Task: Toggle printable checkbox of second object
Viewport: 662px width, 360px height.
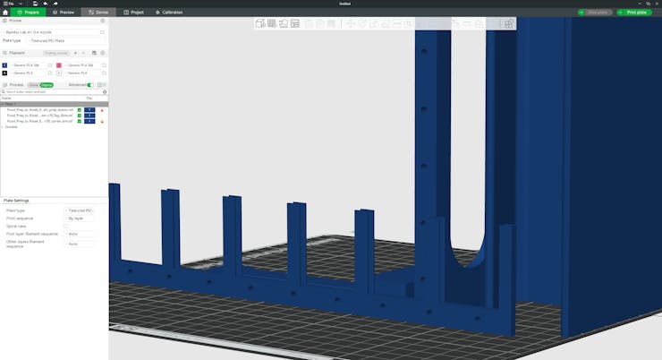Action: tap(80, 116)
